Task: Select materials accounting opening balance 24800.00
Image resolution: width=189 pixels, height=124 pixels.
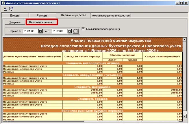Action: (x=83, y=90)
